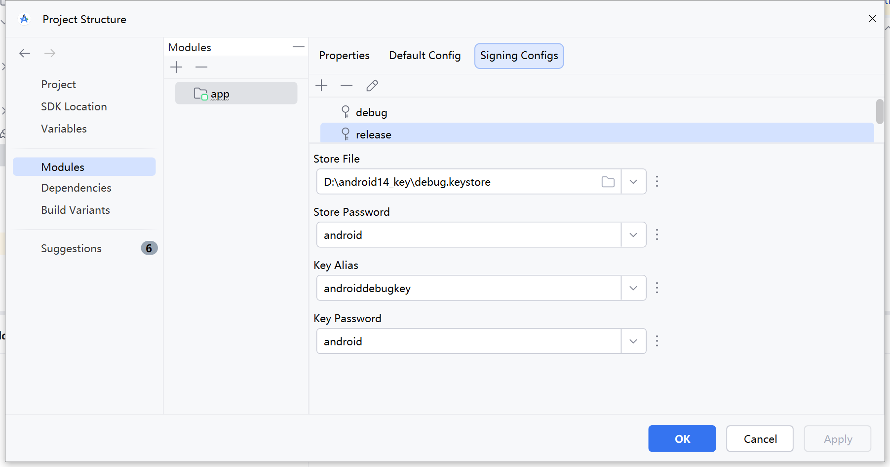Select the release signing config

tap(597, 133)
